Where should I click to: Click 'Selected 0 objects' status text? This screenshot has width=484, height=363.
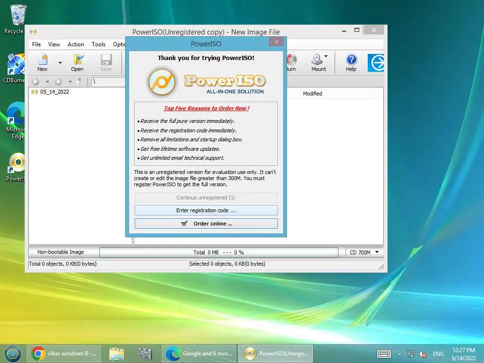(x=227, y=264)
